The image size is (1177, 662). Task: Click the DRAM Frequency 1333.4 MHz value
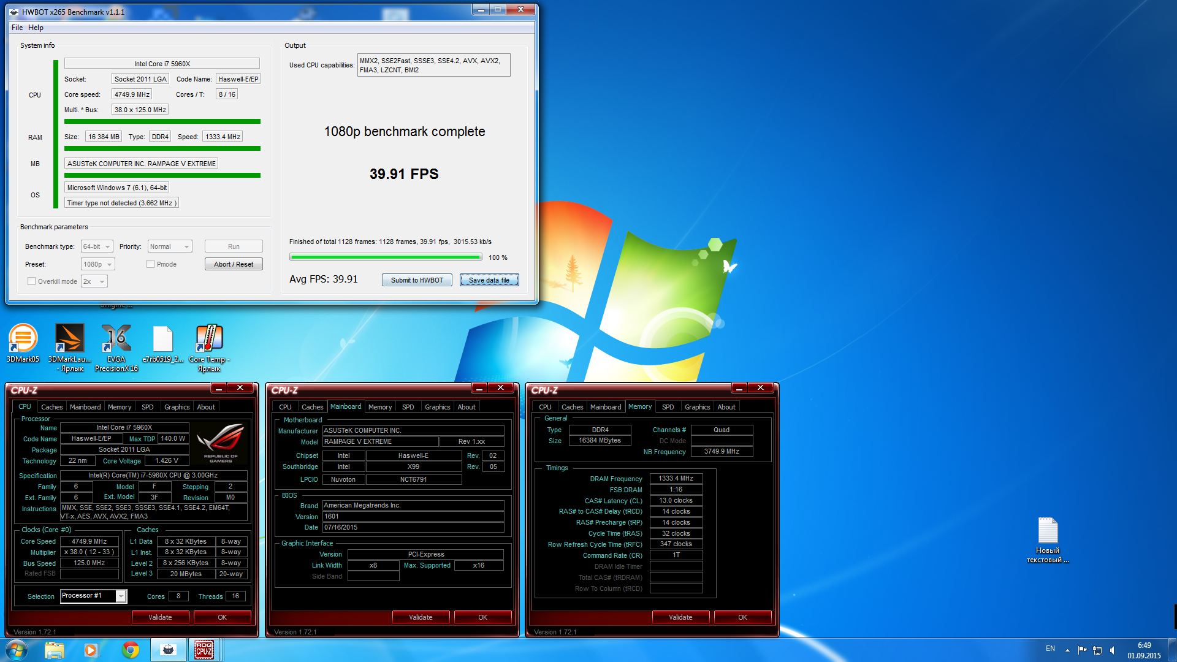(x=676, y=478)
